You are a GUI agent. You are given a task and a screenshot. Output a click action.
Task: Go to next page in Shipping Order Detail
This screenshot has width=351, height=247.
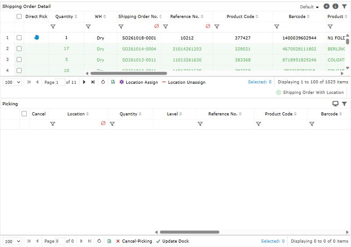click(x=84, y=82)
